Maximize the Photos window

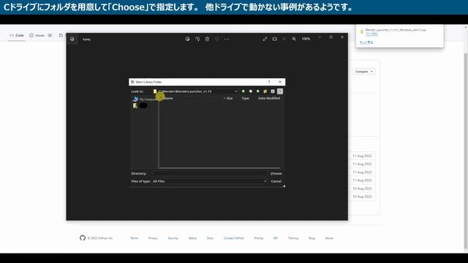[x=331, y=37]
